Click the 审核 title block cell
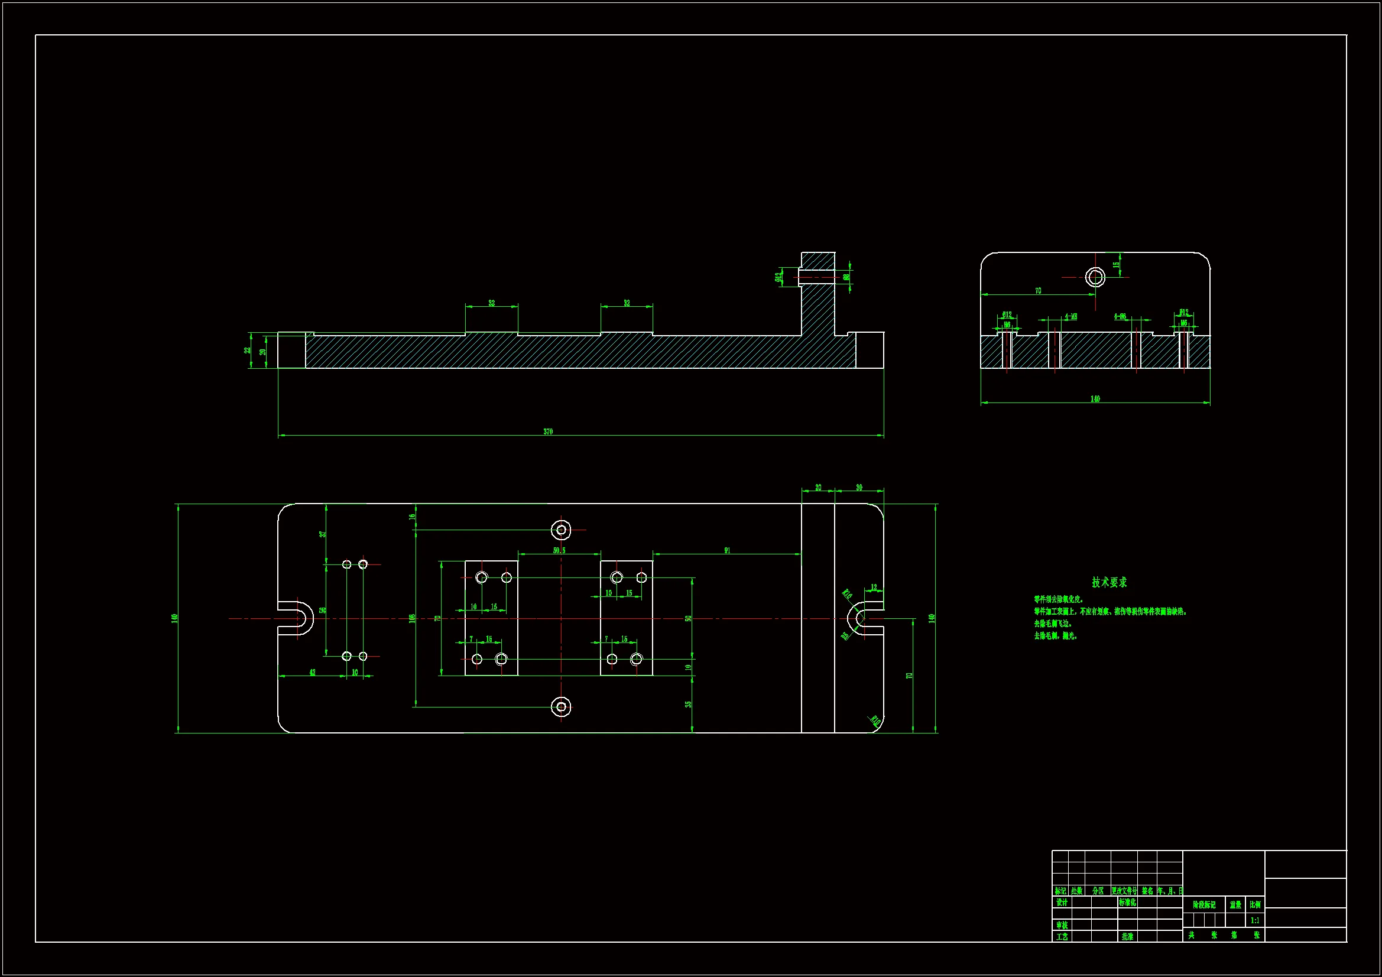 [1062, 925]
